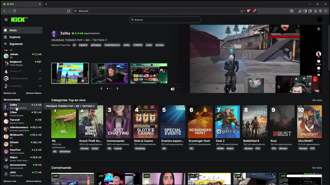The width and height of the screenshot is (330, 185).
Task: Click the search field Buscar
Action: [x=165, y=20]
